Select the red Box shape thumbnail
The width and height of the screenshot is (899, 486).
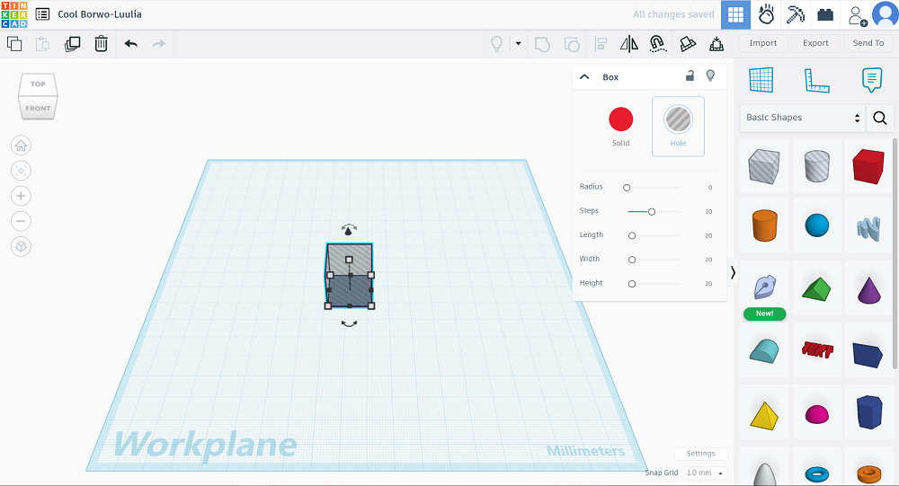click(868, 165)
